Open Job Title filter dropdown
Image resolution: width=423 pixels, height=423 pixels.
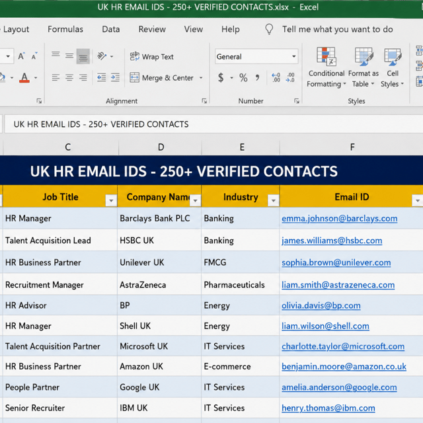click(x=111, y=201)
